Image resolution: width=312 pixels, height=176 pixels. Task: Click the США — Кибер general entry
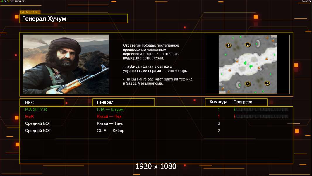pyautogui.click(x=111, y=131)
